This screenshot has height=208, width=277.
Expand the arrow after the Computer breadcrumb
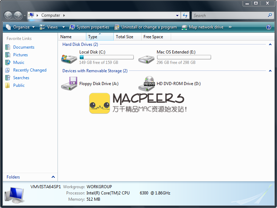(64, 15)
